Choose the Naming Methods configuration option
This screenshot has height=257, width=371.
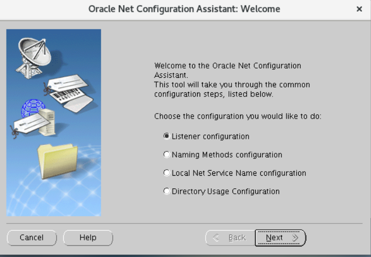point(166,155)
